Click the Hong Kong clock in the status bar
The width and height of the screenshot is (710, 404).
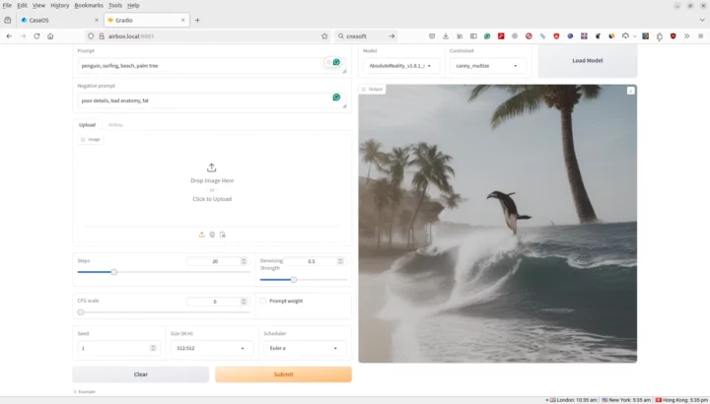[x=681, y=400]
